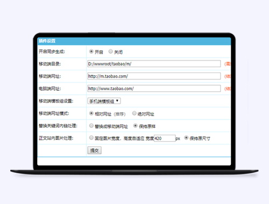The image size is (269, 204).
Task: Click the 正文站内图片处理 label
Action: tap(56, 138)
